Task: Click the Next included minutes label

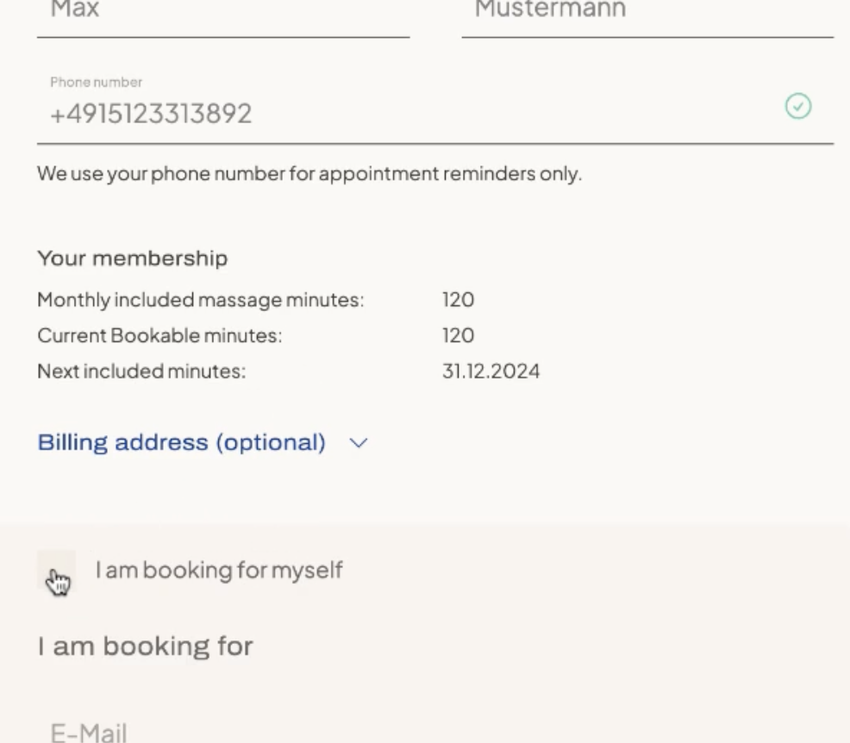Action: click(141, 372)
